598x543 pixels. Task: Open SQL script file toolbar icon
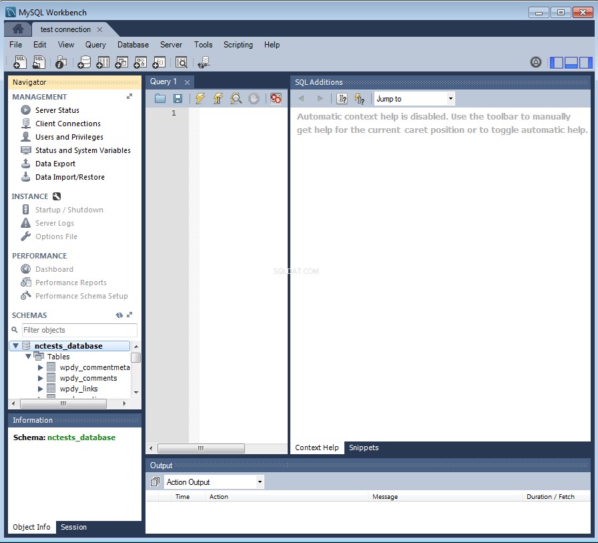[39, 62]
